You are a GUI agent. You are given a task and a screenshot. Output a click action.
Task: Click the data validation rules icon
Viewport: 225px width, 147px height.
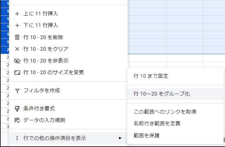(x=17, y=120)
